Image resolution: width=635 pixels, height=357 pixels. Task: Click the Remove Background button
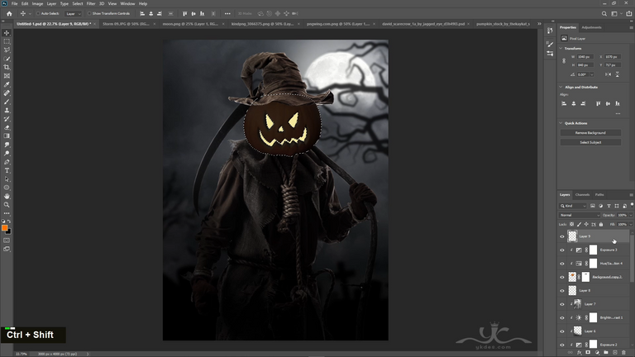coord(590,133)
